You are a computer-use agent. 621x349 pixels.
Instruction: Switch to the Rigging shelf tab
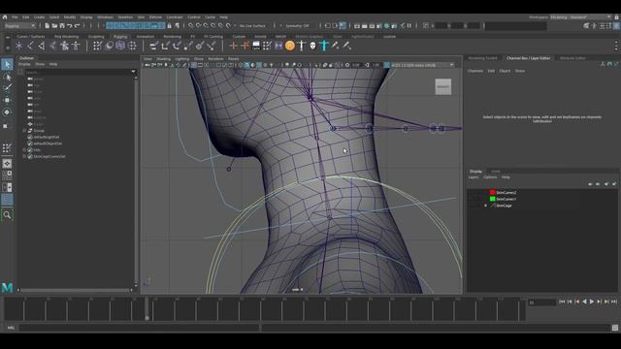click(120, 37)
